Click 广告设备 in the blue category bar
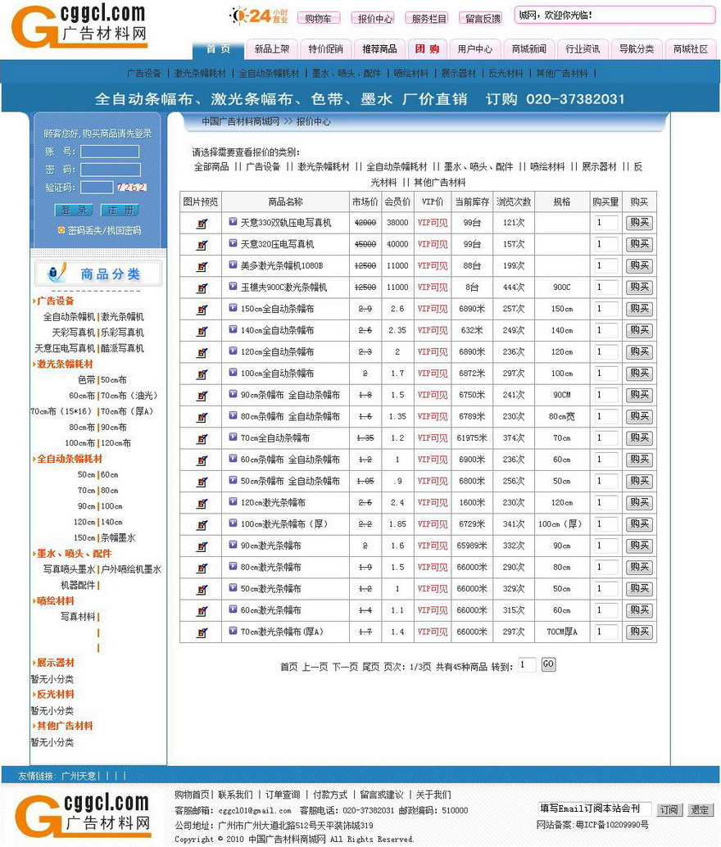Screen dimensions: 721x847 pyautogui.click(x=143, y=74)
